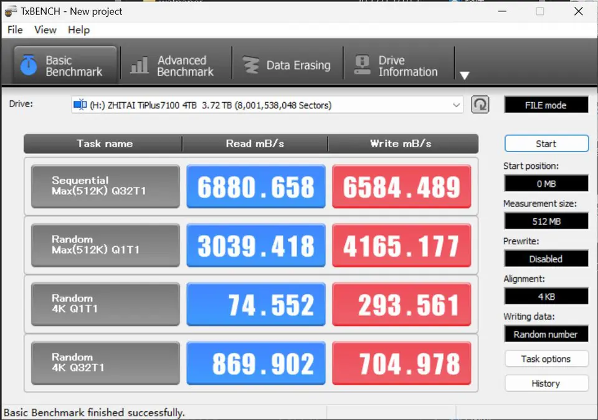Image resolution: width=598 pixels, height=420 pixels.
Task: Open the View menu
Action: click(45, 30)
